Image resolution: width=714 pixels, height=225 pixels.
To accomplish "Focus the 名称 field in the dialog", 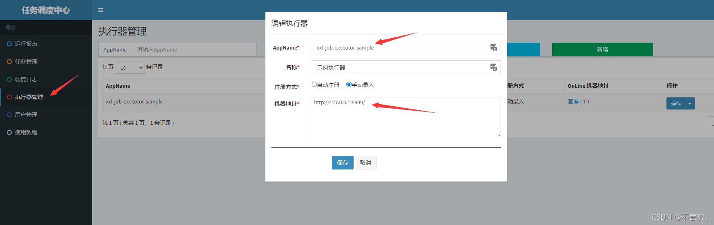I will [406, 67].
